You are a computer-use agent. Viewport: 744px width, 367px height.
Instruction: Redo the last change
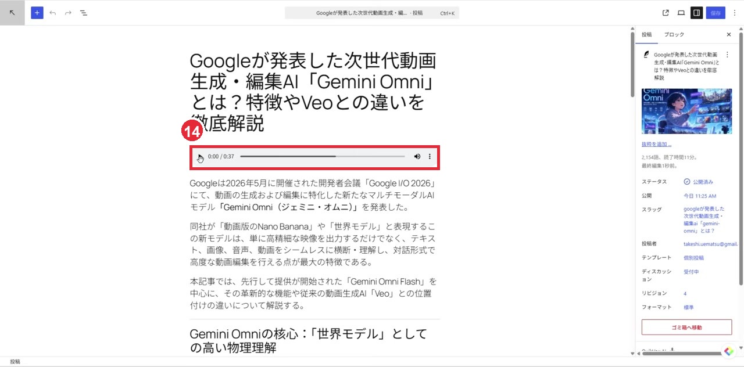(68, 13)
